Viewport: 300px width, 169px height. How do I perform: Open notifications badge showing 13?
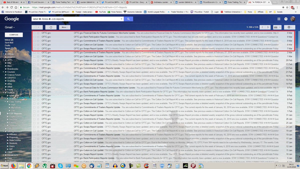click(x=286, y=19)
